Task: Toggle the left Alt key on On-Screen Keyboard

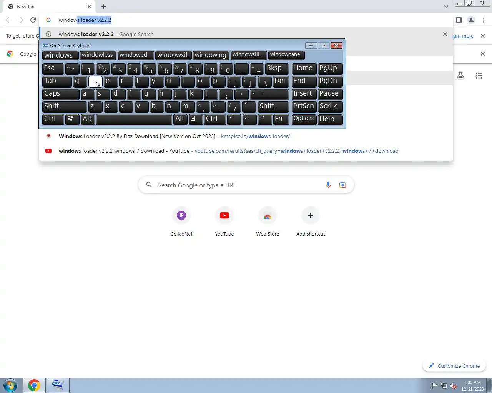Action: click(88, 119)
